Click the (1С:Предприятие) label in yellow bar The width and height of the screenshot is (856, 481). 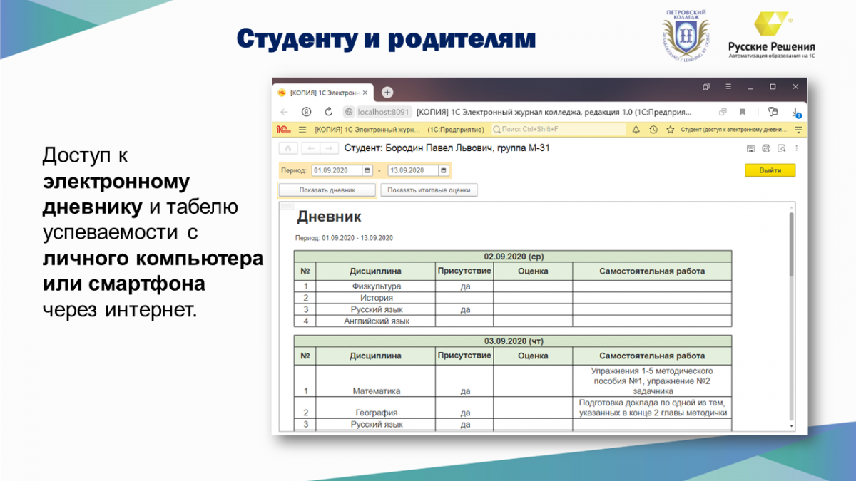pos(456,130)
